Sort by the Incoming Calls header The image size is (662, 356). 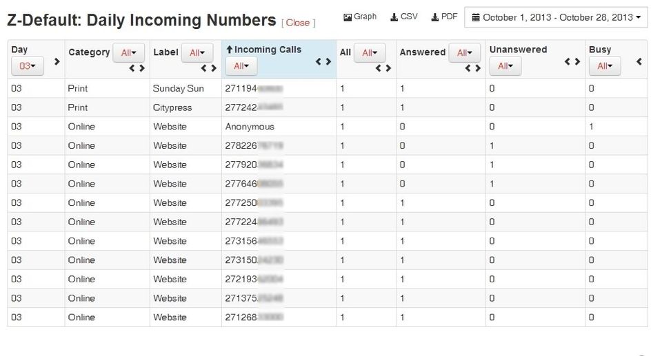point(268,50)
